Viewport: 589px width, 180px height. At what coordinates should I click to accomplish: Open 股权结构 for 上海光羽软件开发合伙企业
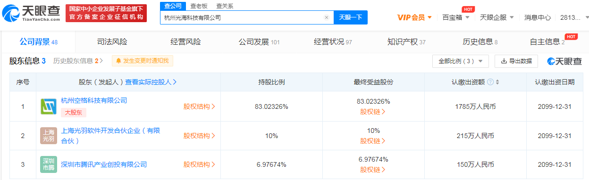tap(199, 136)
